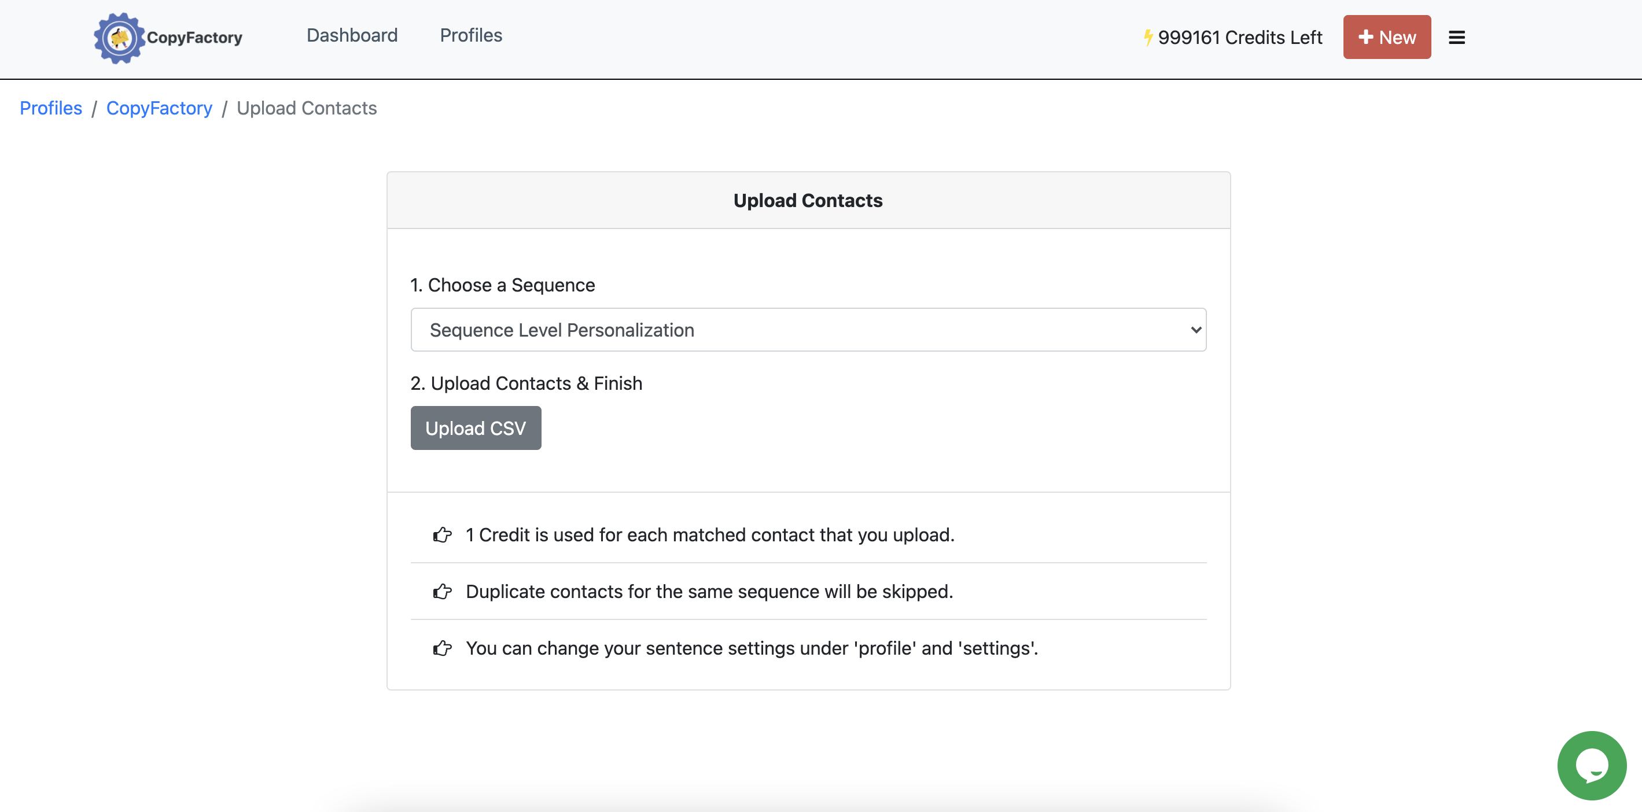
Task: Click the CopyFactory brand name text
Action: coord(194,38)
